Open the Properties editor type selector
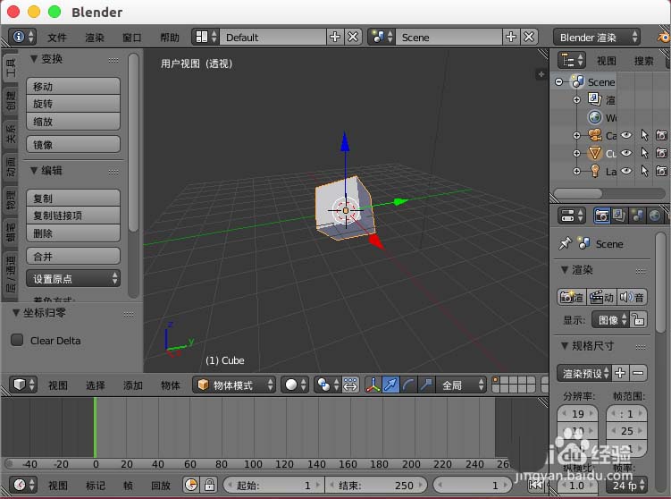Viewport: 671px width, 499px height. pyautogui.click(x=571, y=216)
